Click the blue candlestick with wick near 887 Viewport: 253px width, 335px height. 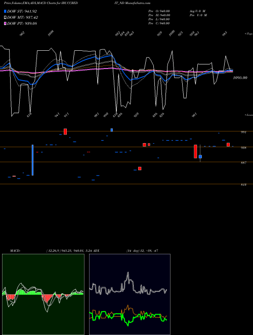(200, 157)
